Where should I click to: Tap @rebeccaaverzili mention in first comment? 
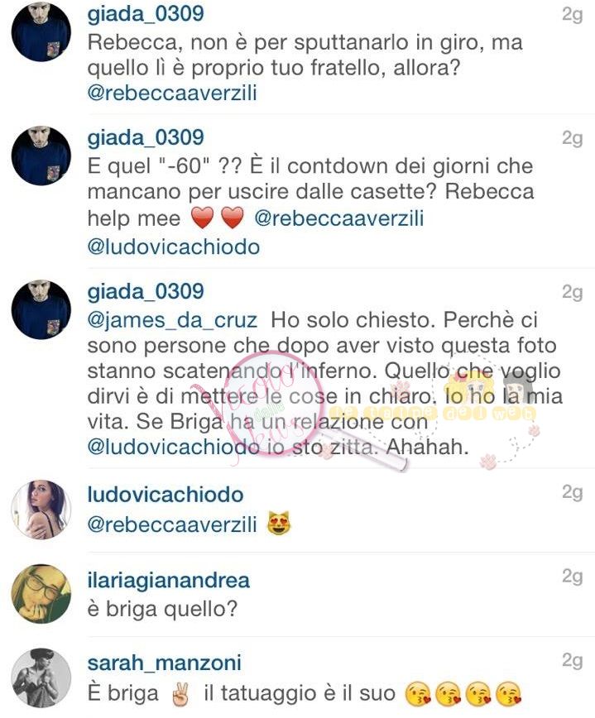pos(172,93)
